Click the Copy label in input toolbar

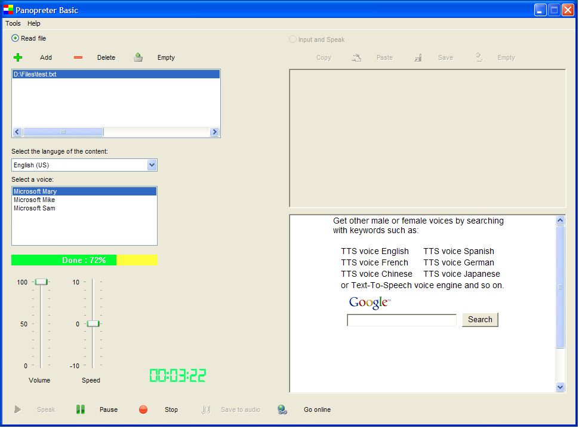click(x=324, y=58)
